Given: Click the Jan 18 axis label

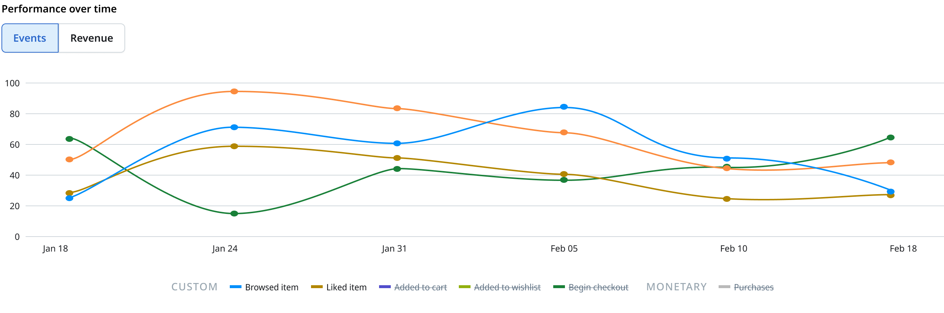Looking at the screenshot, I should [x=55, y=249].
